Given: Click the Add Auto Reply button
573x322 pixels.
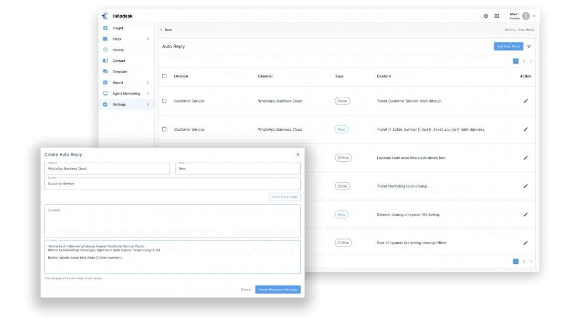Looking at the screenshot, I should click(508, 46).
